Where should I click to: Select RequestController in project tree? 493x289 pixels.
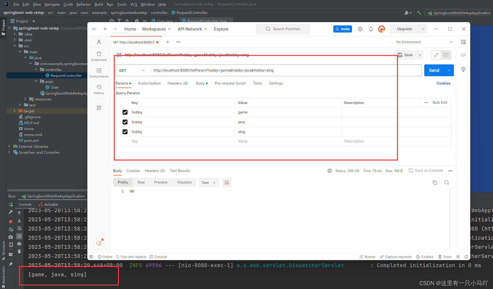66,75
